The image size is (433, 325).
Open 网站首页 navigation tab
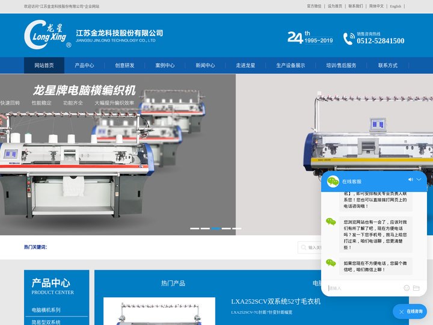[x=44, y=66]
